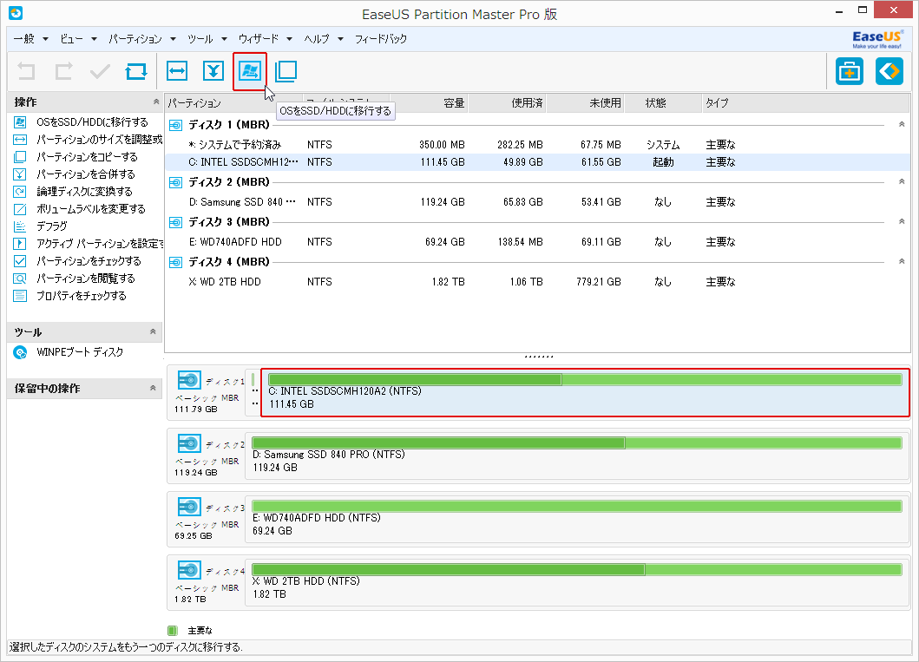Select OSをSSD/HDDに移行する in sidebar
Viewport: 919px width, 662px height.
tap(92, 121)
